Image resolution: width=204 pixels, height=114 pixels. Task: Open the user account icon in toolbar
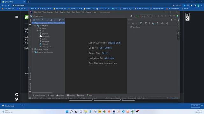coord(132,16)
